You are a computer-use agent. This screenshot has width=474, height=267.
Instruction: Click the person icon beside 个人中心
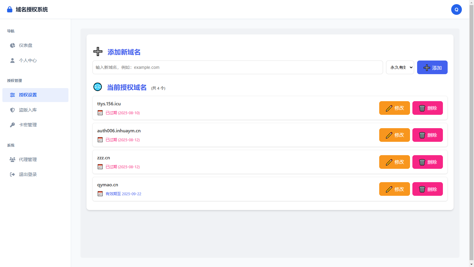coord(12,60)
